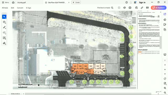Click the up scroll arrow at top right
This screenshot has height=95, width=168.
[x=160, y=12]
